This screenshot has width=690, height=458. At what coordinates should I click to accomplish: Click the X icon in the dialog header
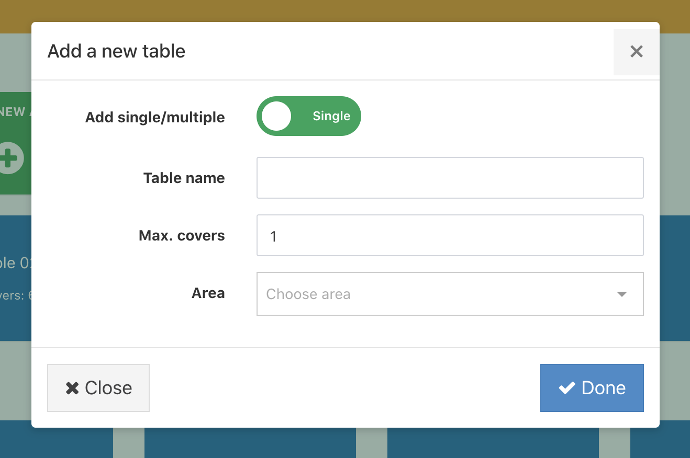tap(636, 52)
